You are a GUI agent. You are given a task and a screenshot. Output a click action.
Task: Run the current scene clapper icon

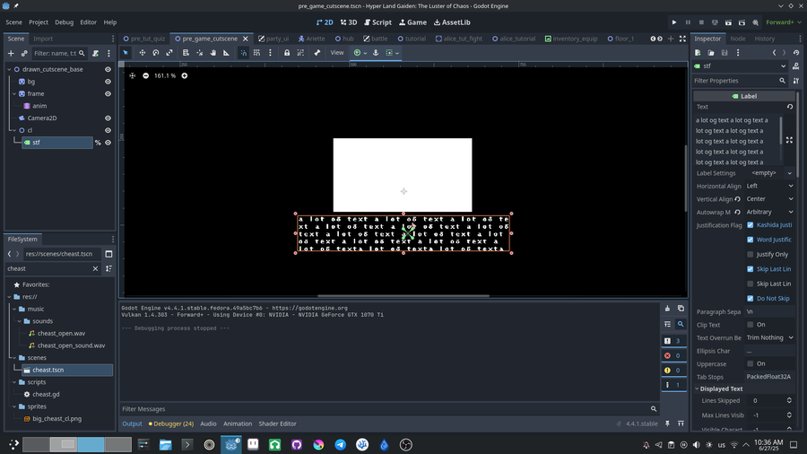728,22
